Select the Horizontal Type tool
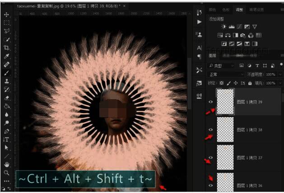This screenshot has width=284, height=193. click(x=6, y=139)
